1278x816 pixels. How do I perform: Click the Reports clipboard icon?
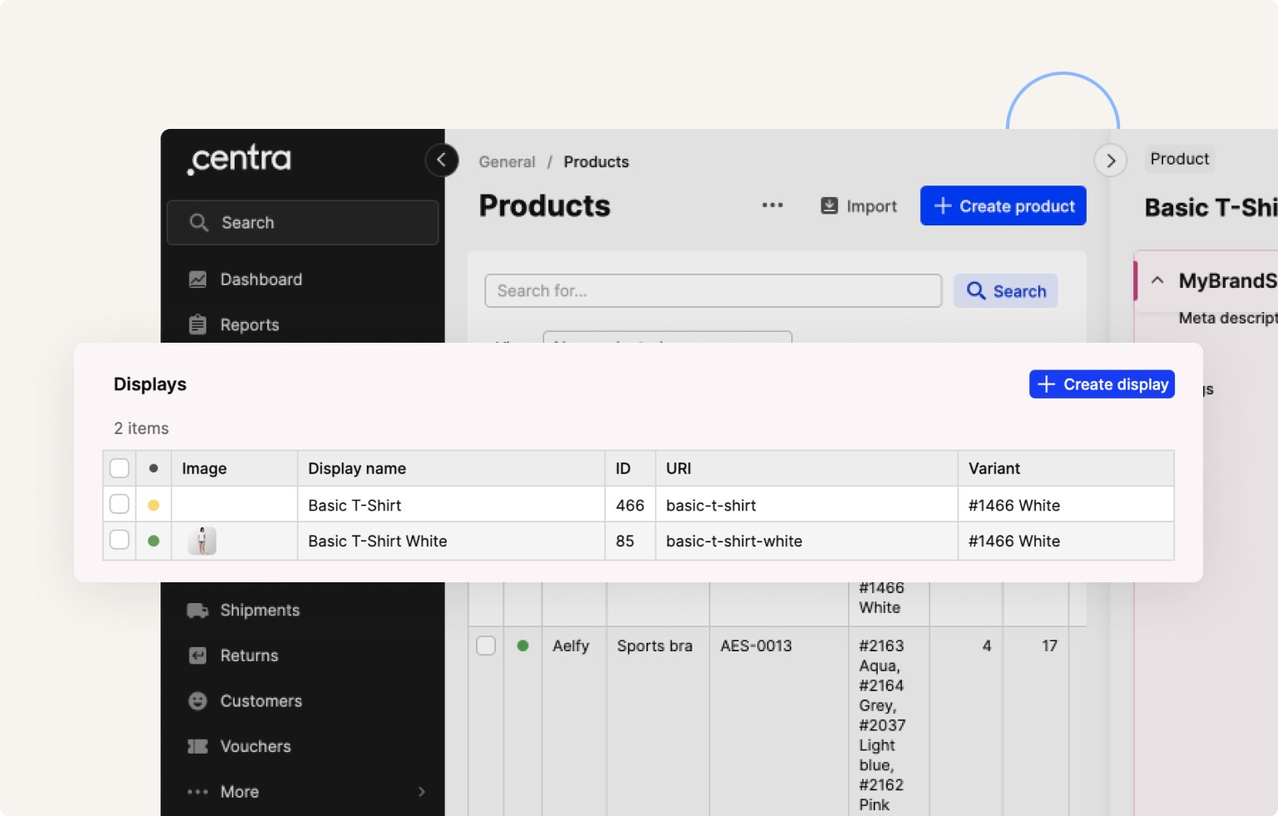click(x=197, y=324)
